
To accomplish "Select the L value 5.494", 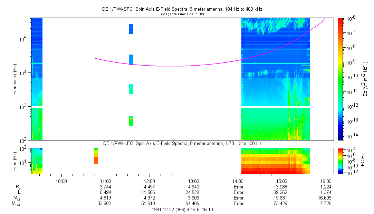I will coord(105,192).
